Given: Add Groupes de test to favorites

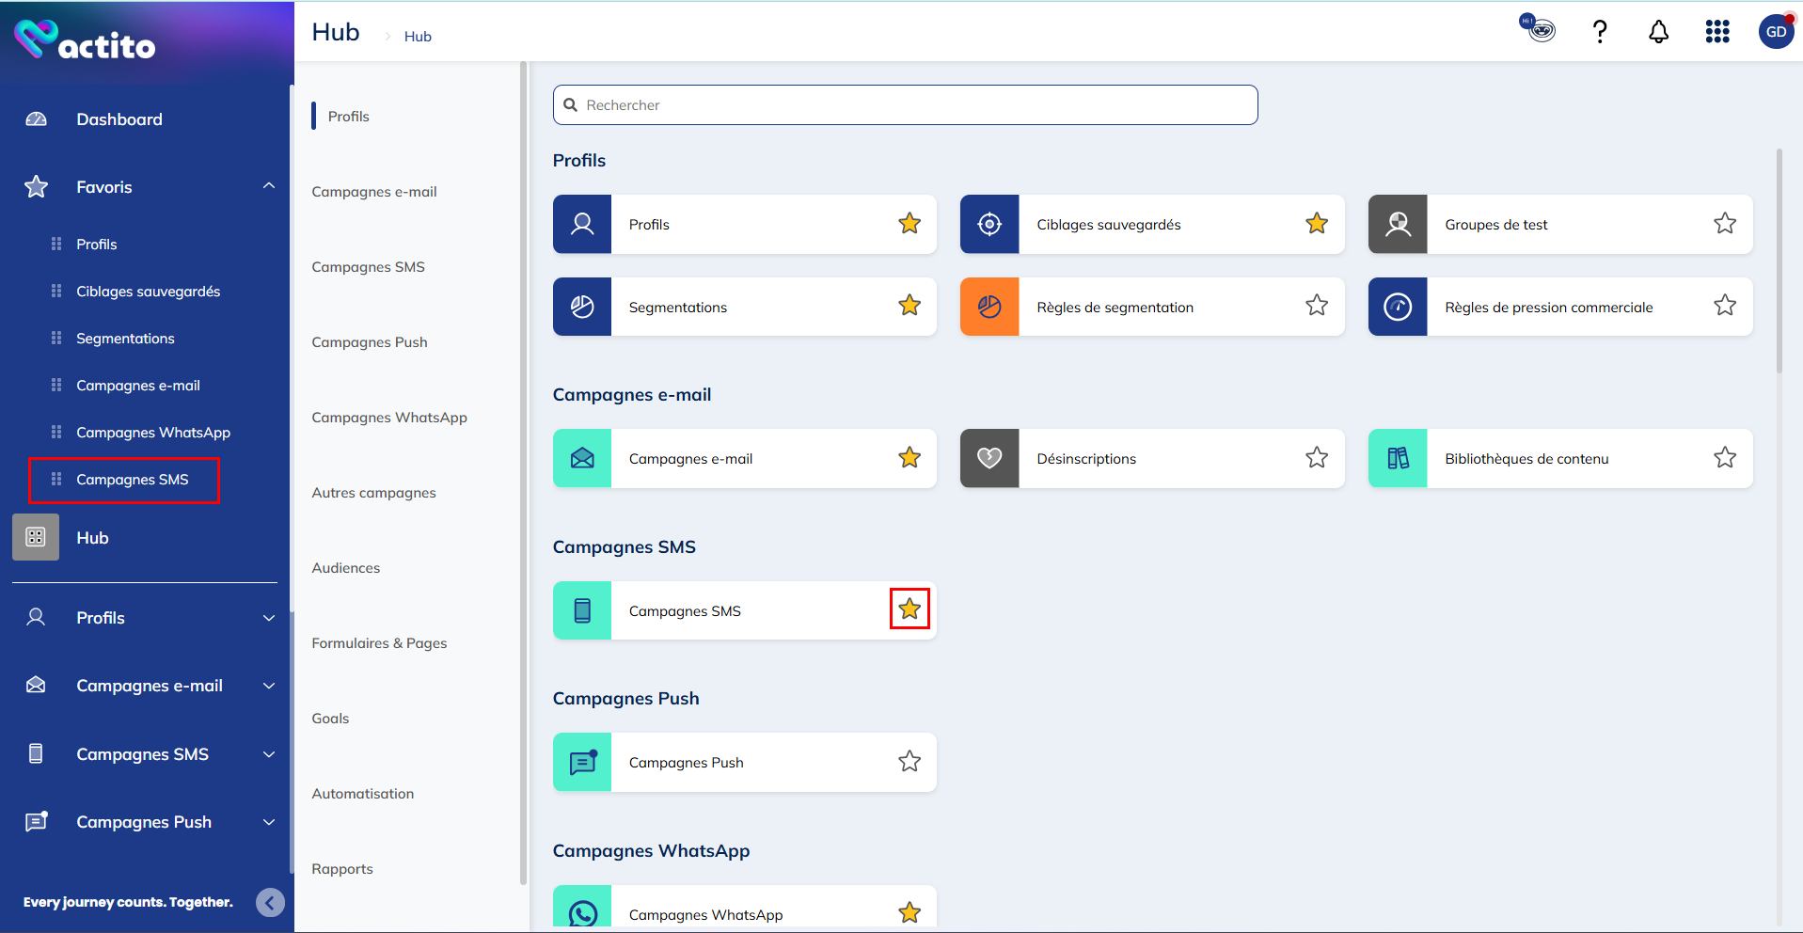Looking at the screenshot, I should [x=1724, y=224].
